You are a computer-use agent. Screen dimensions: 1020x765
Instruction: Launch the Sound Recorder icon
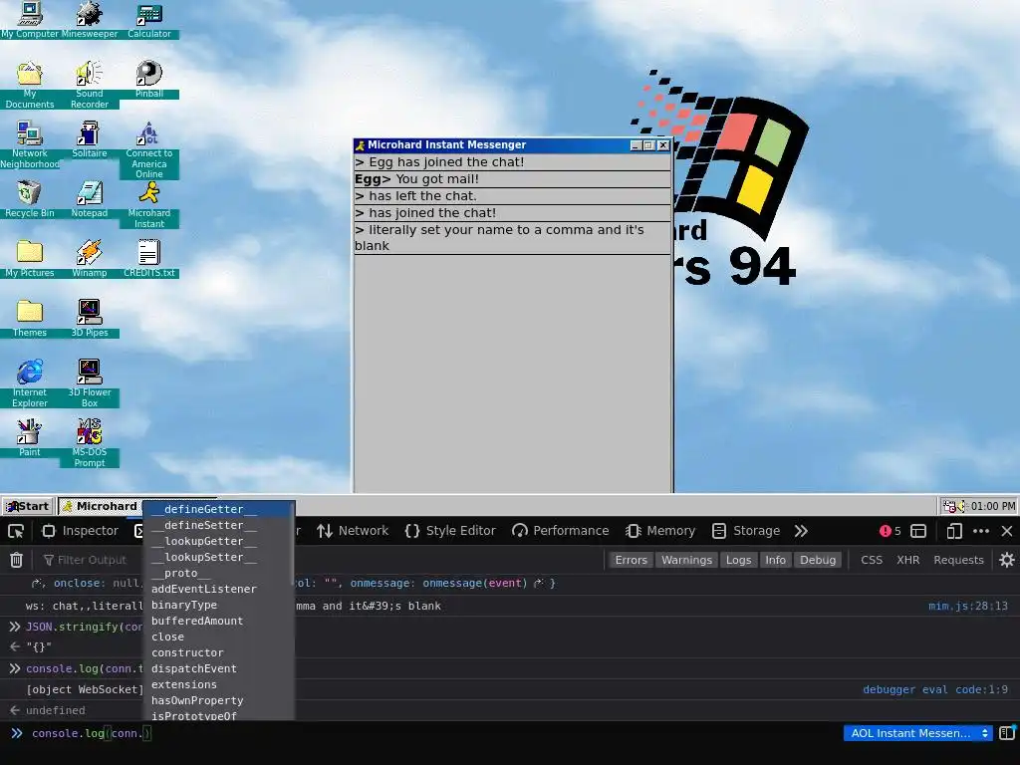click(89, 85)
